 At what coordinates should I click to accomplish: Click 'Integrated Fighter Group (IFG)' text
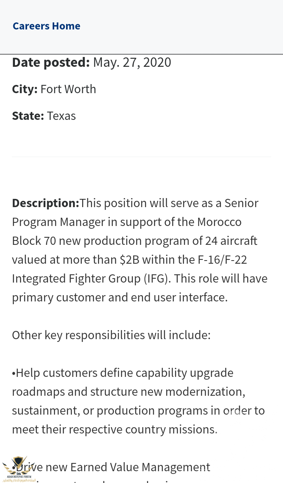click(91, 279)
